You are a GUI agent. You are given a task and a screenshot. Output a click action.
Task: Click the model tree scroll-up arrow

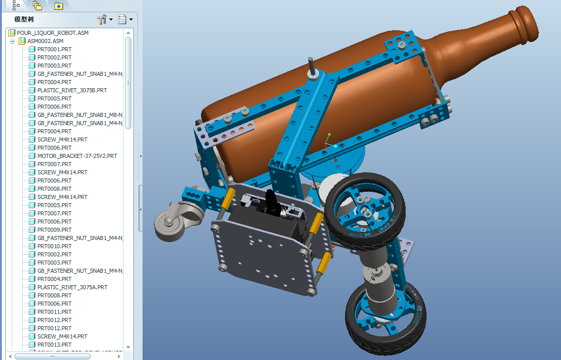coord(128,33)
